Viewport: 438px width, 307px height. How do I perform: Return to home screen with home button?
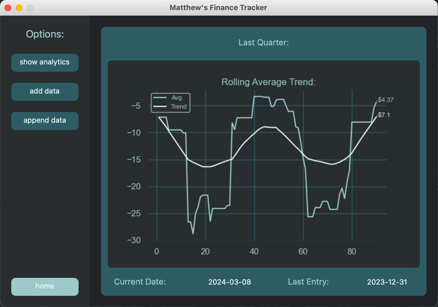coord(45,286)
